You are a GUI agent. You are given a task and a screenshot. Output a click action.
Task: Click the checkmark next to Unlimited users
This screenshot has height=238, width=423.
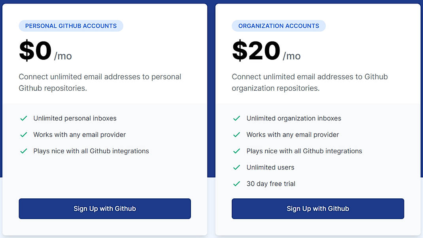coord(236,167)
